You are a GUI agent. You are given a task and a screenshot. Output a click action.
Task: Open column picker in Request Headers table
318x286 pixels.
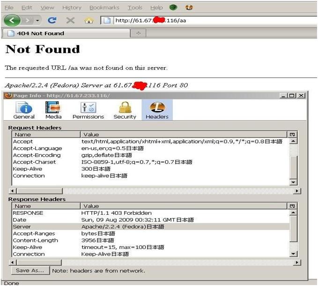(x=293, y=135)
